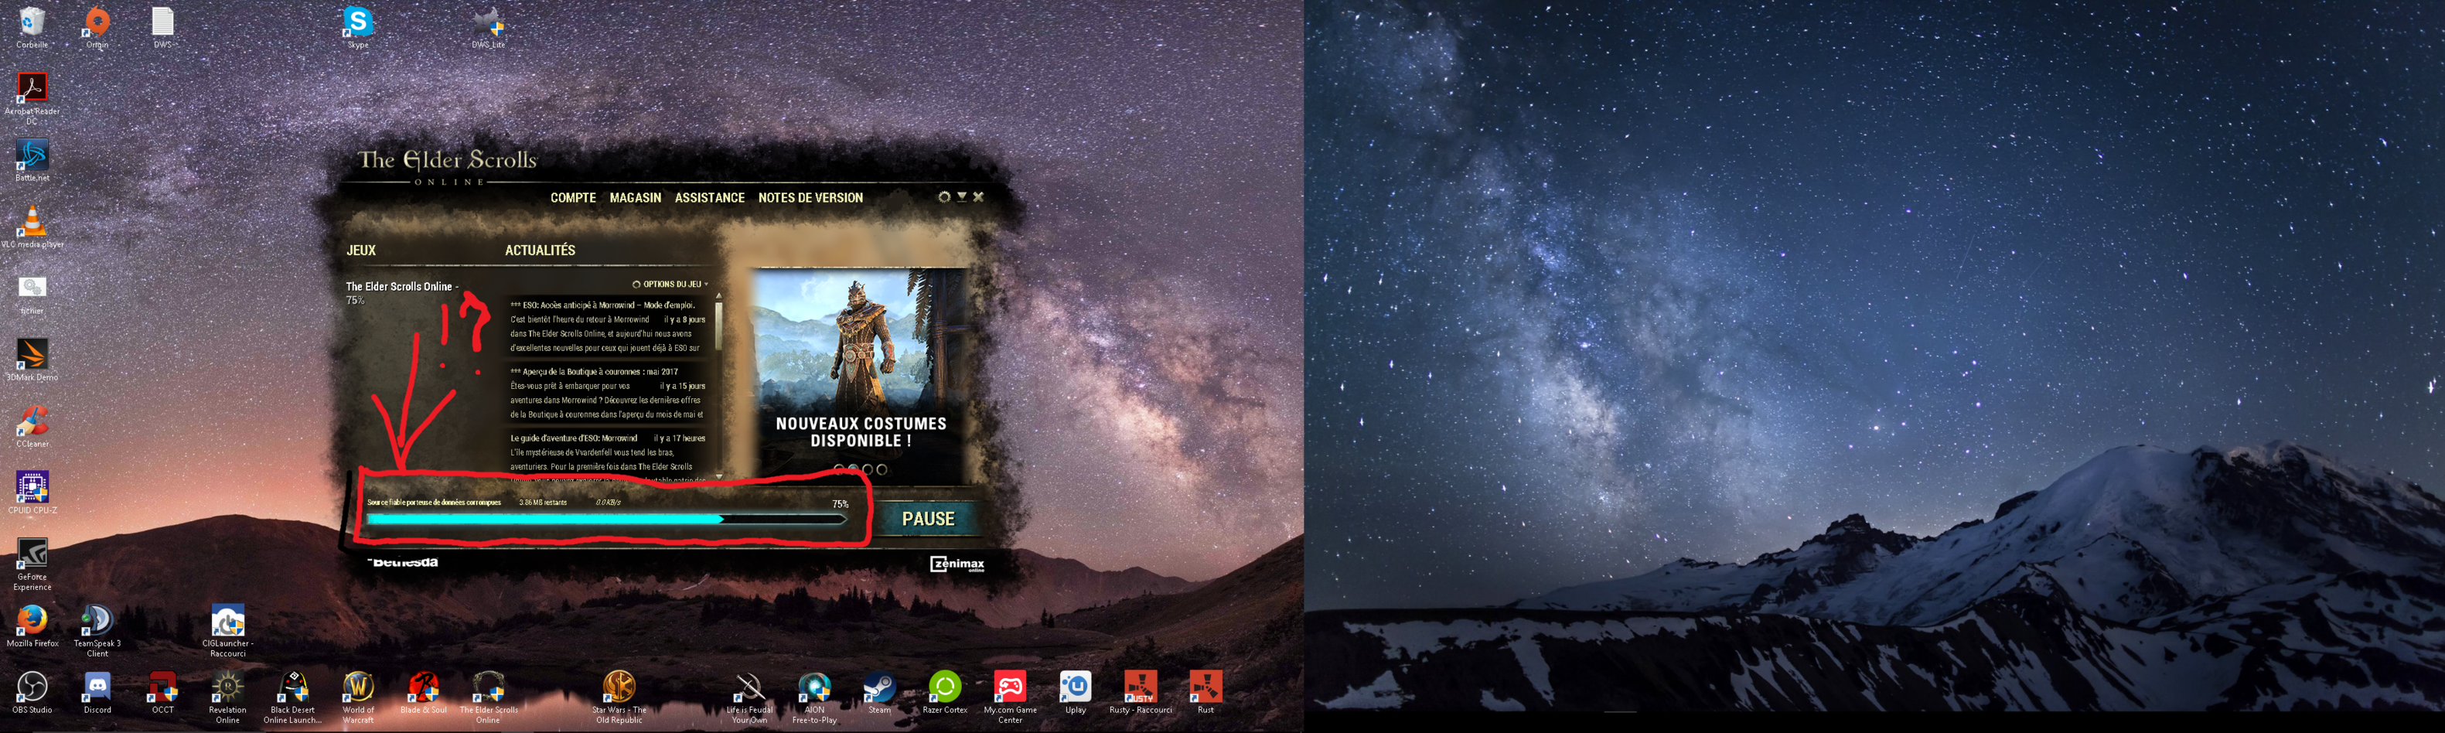Select the TeamSpeak 3 Client shortcut

[x=97, y=632]
